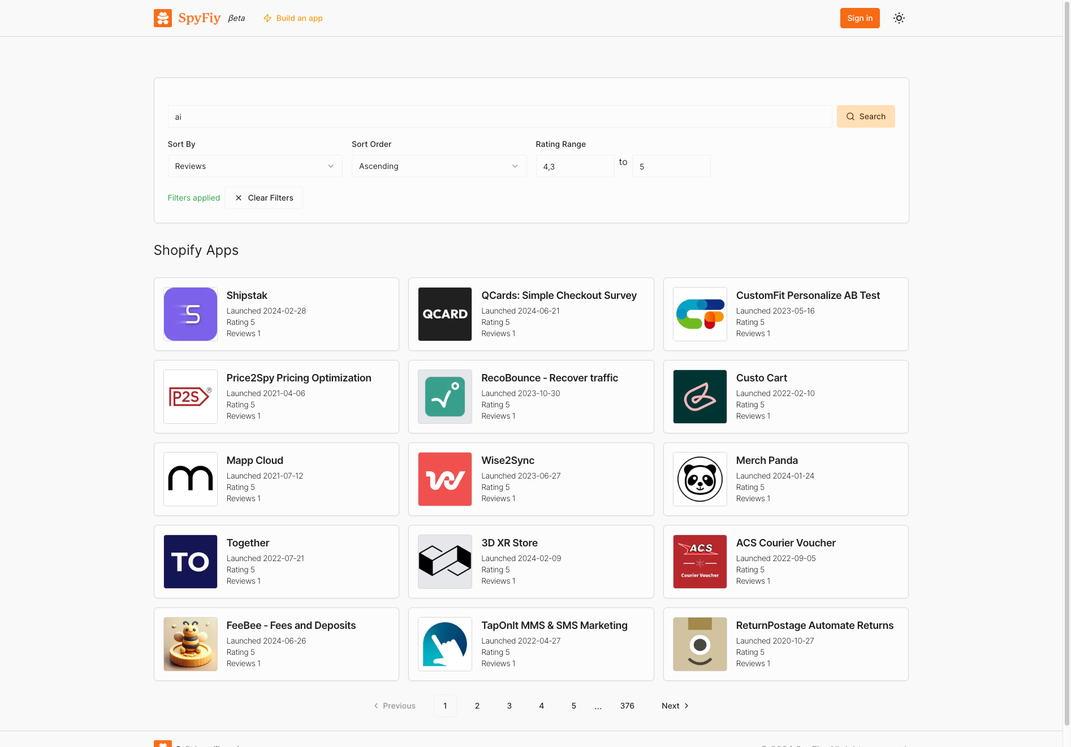This screenshot has height=747, width=1071.
Task: Open the Price2Spy P2S app icon
Action: (x=191, y=397)
